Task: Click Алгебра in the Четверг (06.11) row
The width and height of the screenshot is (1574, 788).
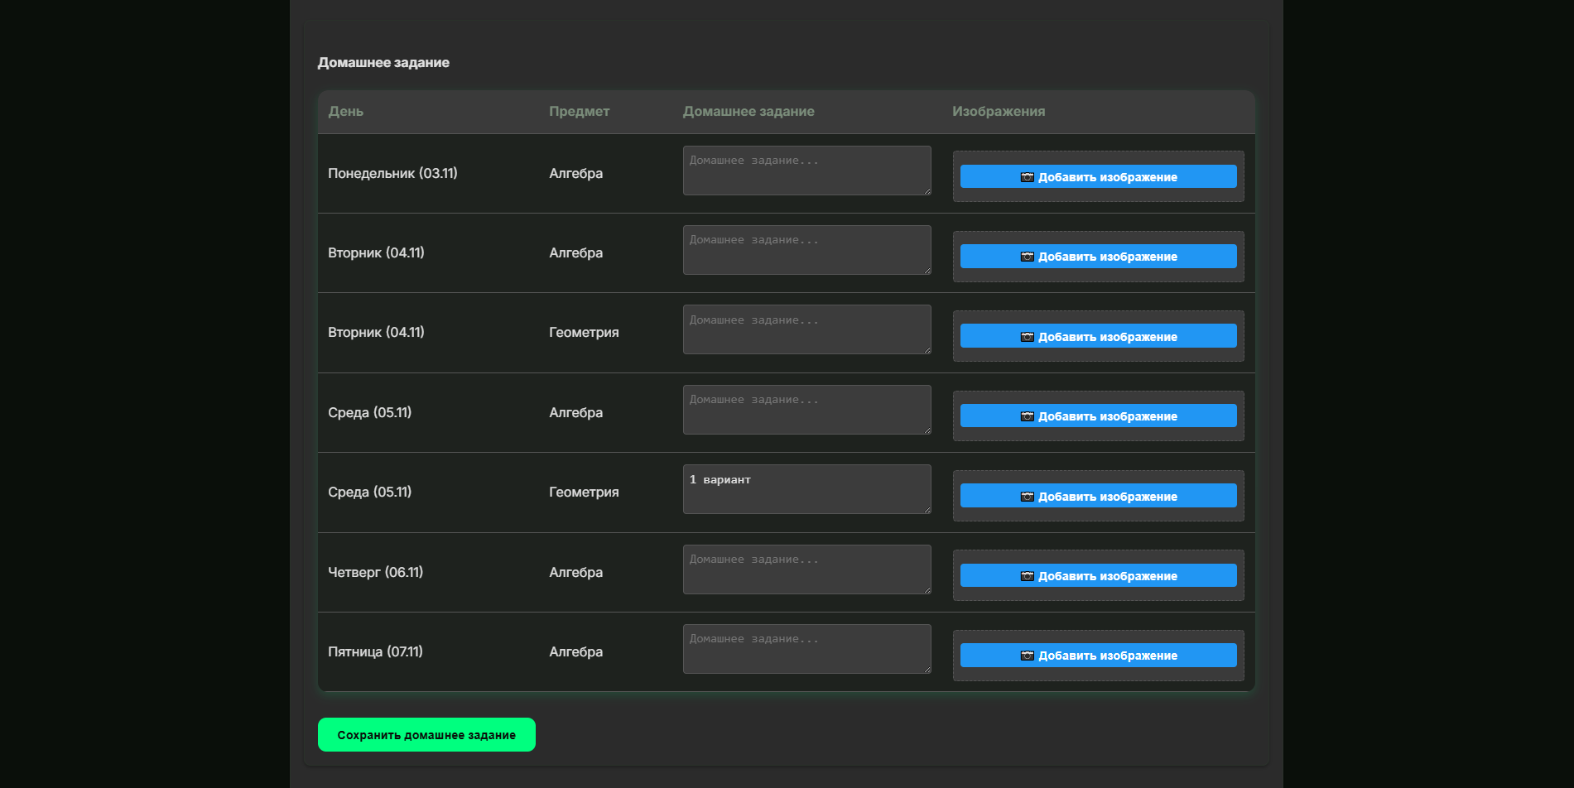Action: [x=576, y=572]
